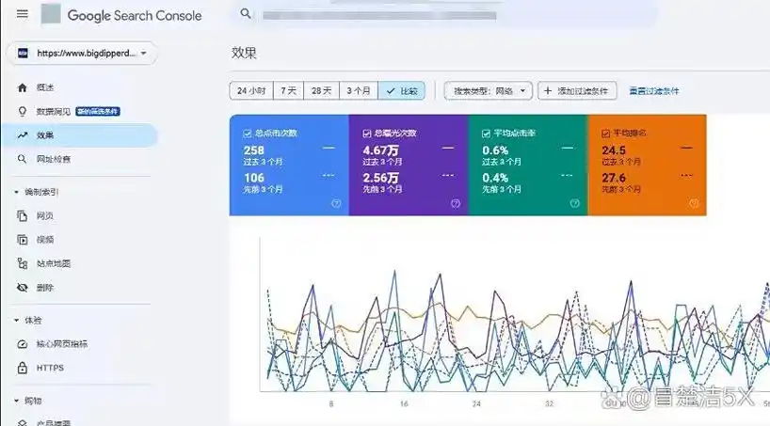The height and width of the screenshot is (426, 770).
Task: Collapse the 编制索引 section
Action: pyautogui.click(x=17, y=193)
